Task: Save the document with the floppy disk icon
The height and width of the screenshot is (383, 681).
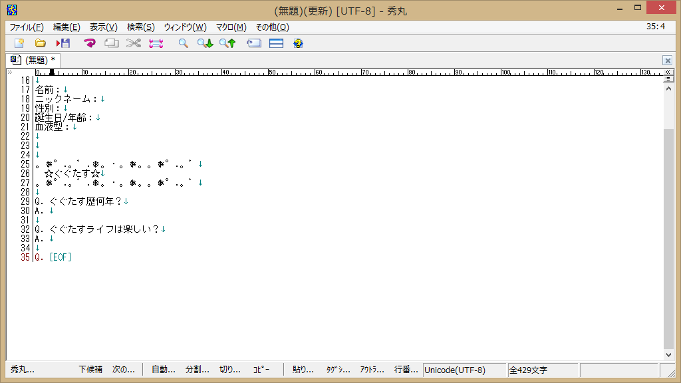Action: tap(63, 43)
